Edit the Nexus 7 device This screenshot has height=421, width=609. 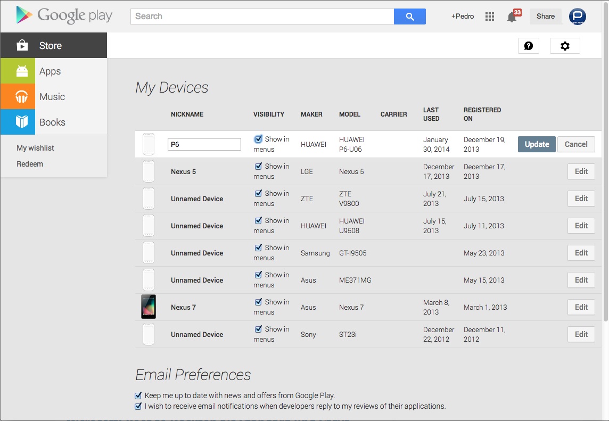coord(581,307)
